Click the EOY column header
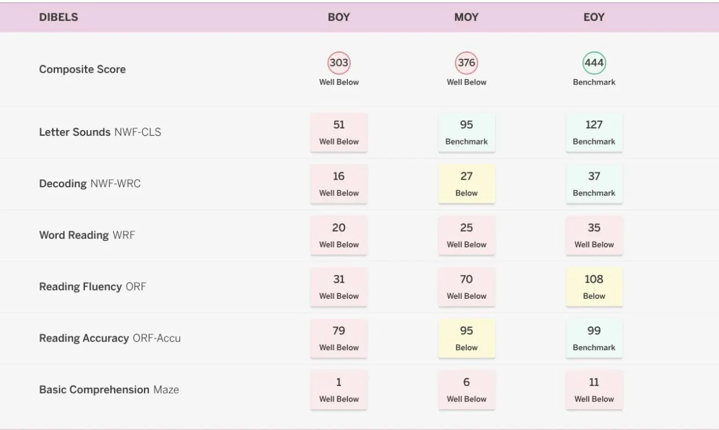The image size is (719, 430). (594, 17)
